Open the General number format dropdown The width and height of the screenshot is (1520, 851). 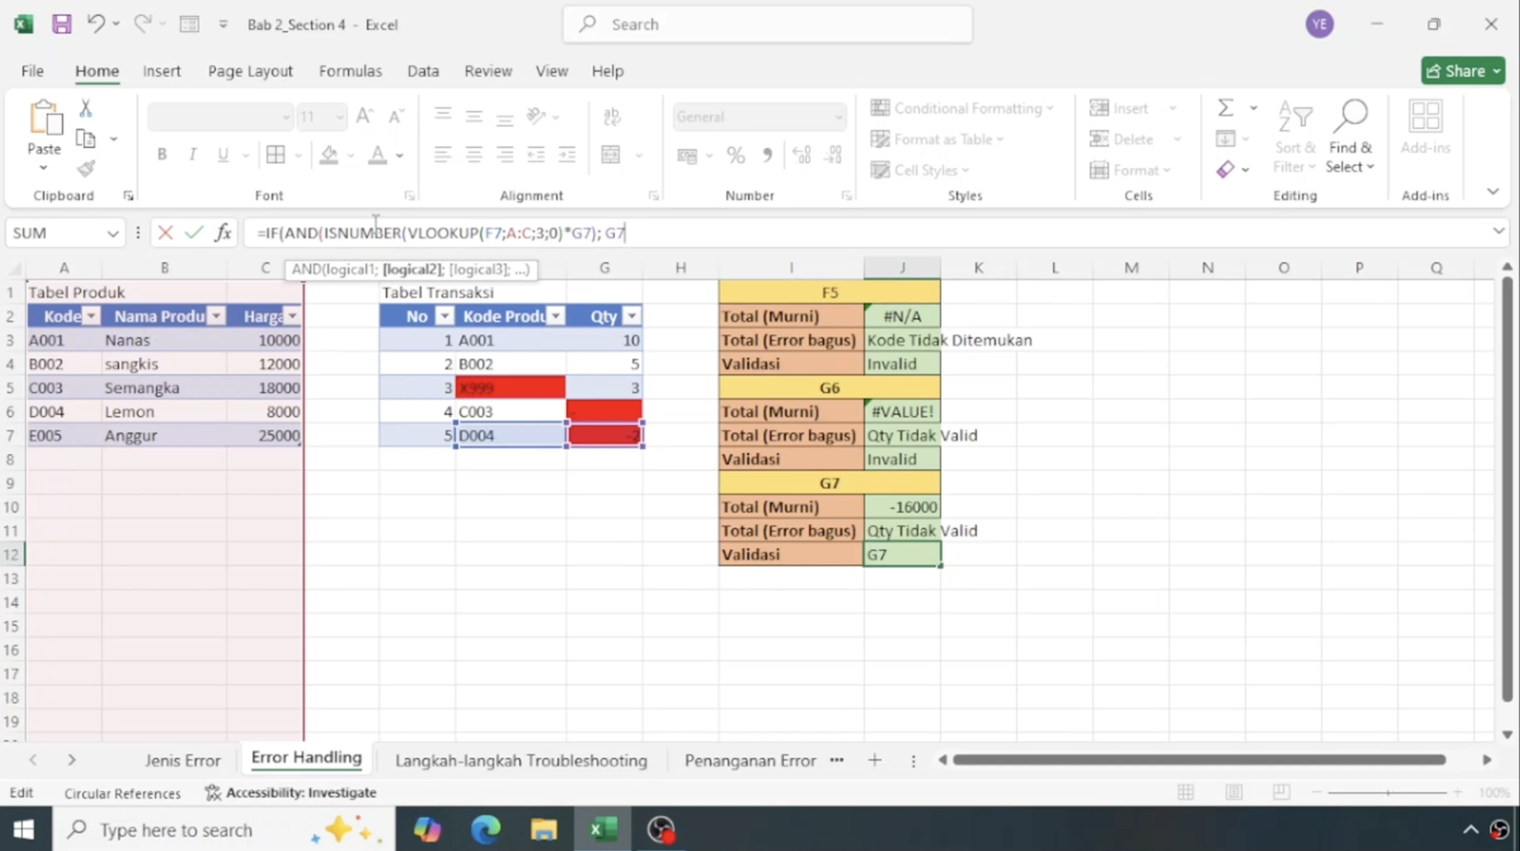[x=840, y=117]
